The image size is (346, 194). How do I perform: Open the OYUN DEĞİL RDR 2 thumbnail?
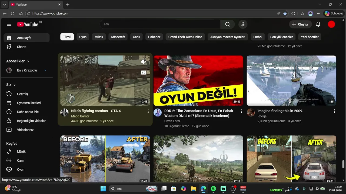click(198, 81)
